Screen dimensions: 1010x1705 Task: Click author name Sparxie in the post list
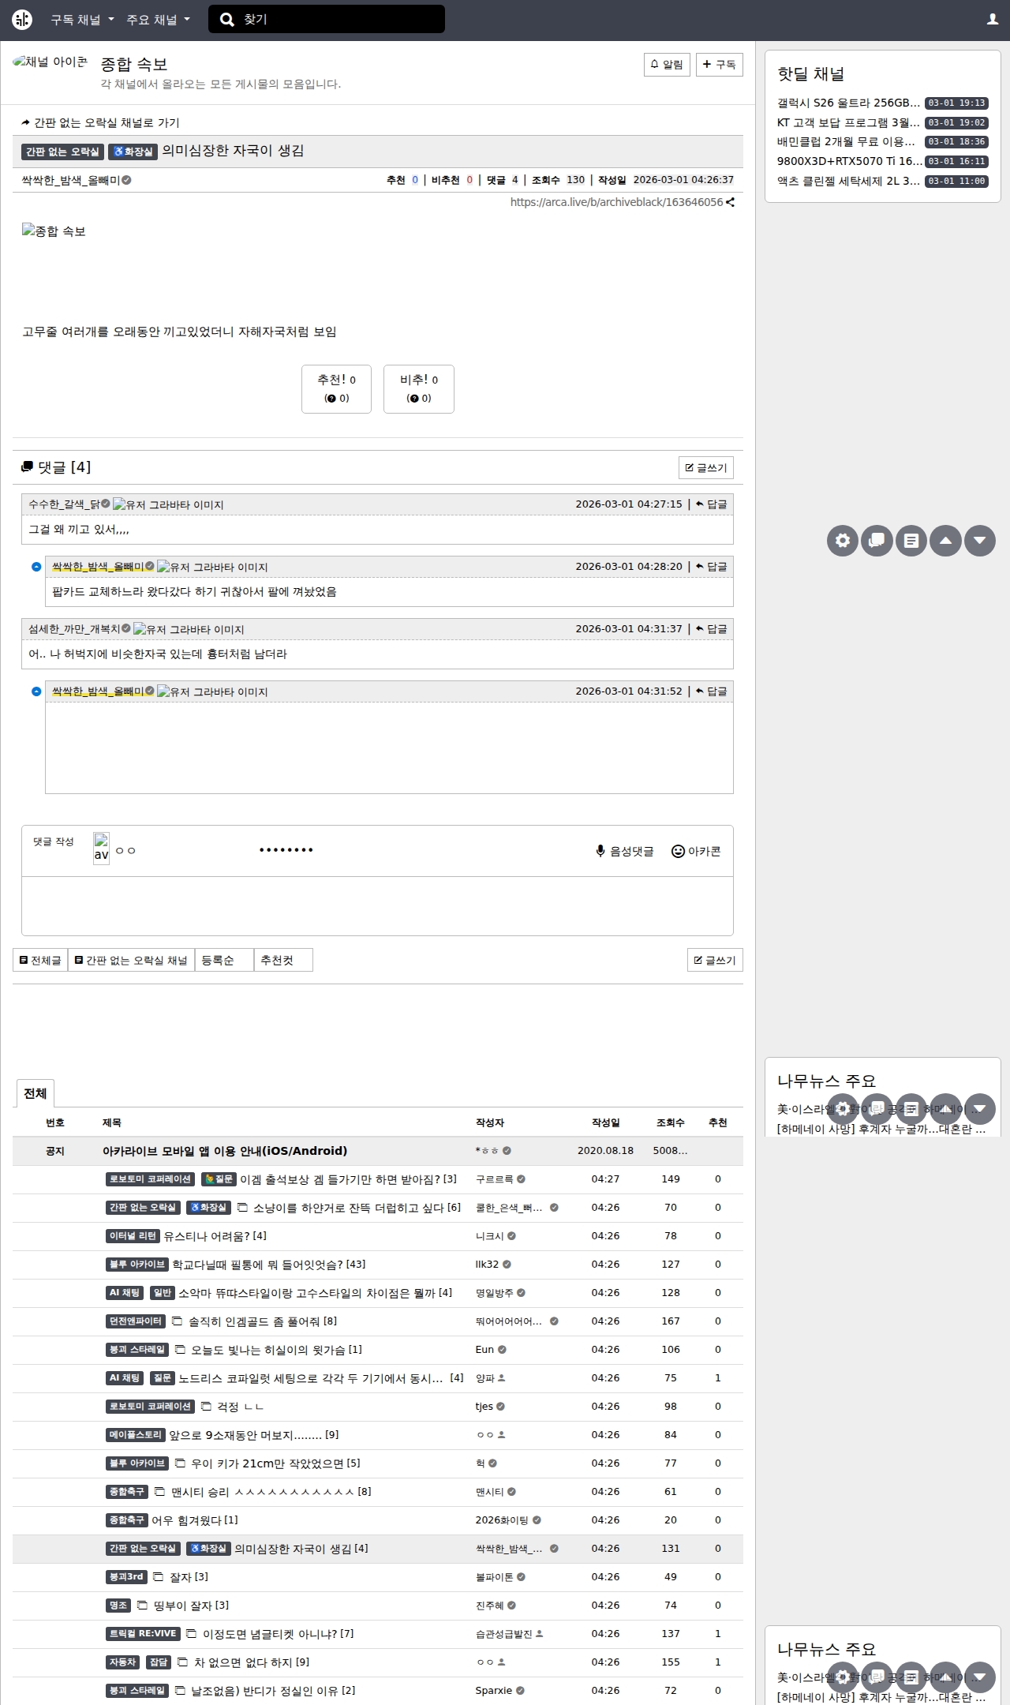[x=494, y=1691]
